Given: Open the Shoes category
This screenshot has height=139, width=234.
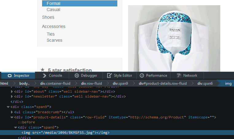Looking at the screenshot, I should 48,17.
